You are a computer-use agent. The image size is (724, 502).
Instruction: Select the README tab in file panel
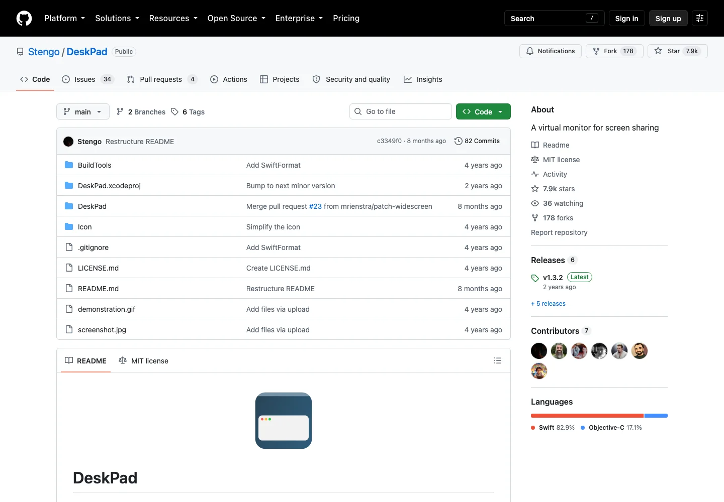coord(85,360)
